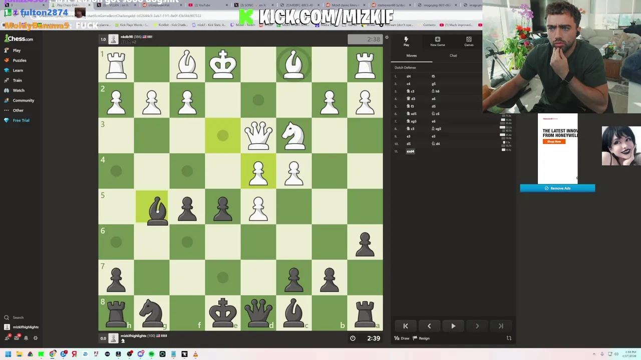Click the Dutch Defense opening name
Viewport: 641px width, 360px height.
coord(405,67)
